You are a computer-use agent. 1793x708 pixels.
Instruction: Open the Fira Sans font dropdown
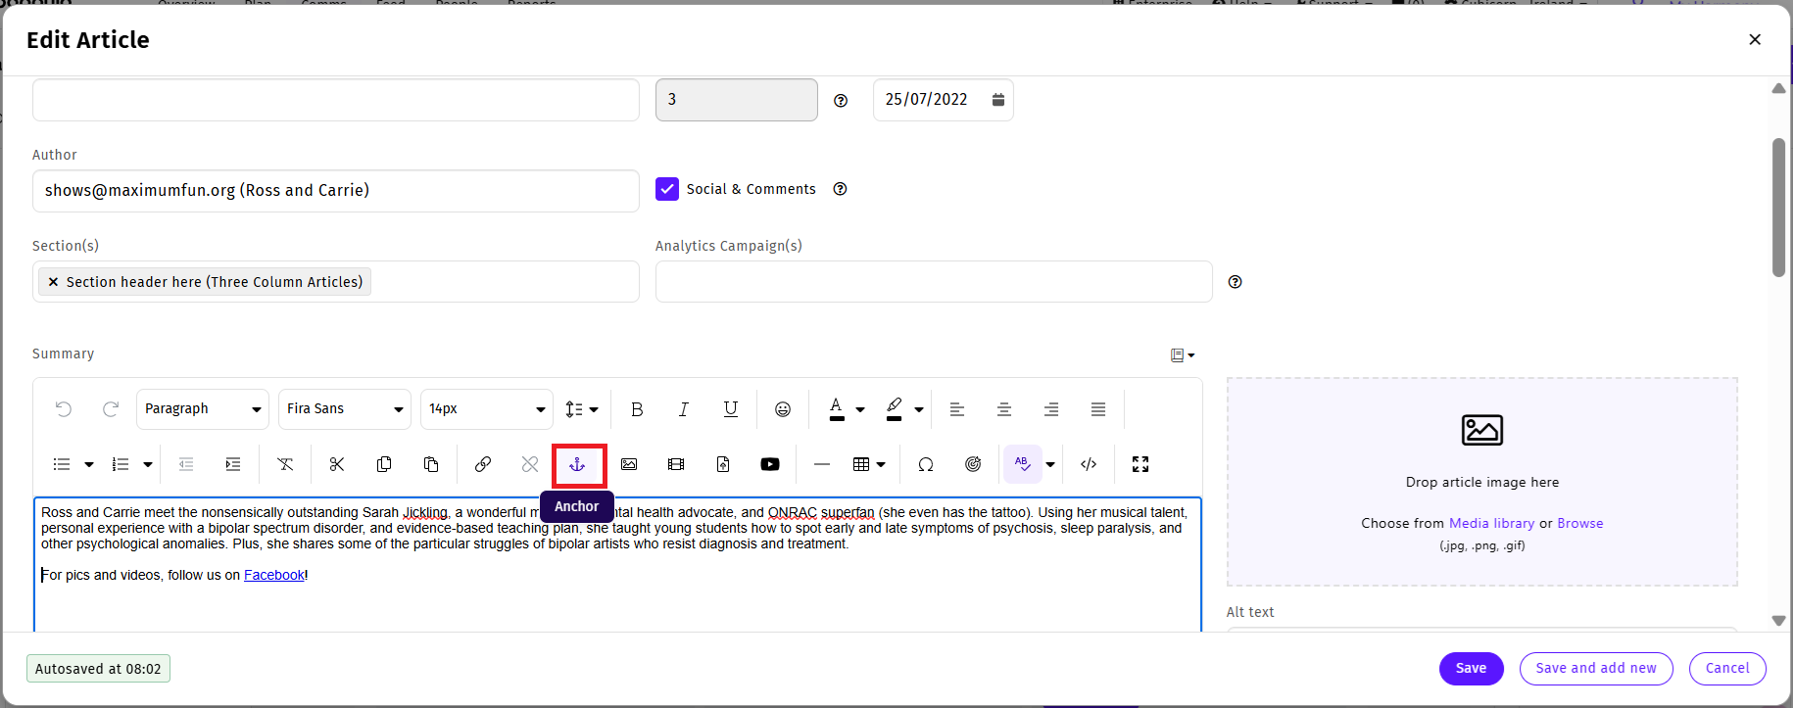pyautogui.click(x=345, y=409)
